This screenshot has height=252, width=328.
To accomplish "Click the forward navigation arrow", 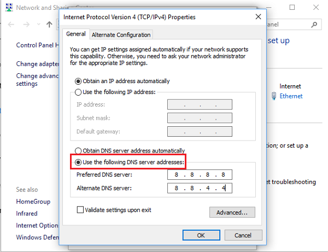I will pos(26,25).
